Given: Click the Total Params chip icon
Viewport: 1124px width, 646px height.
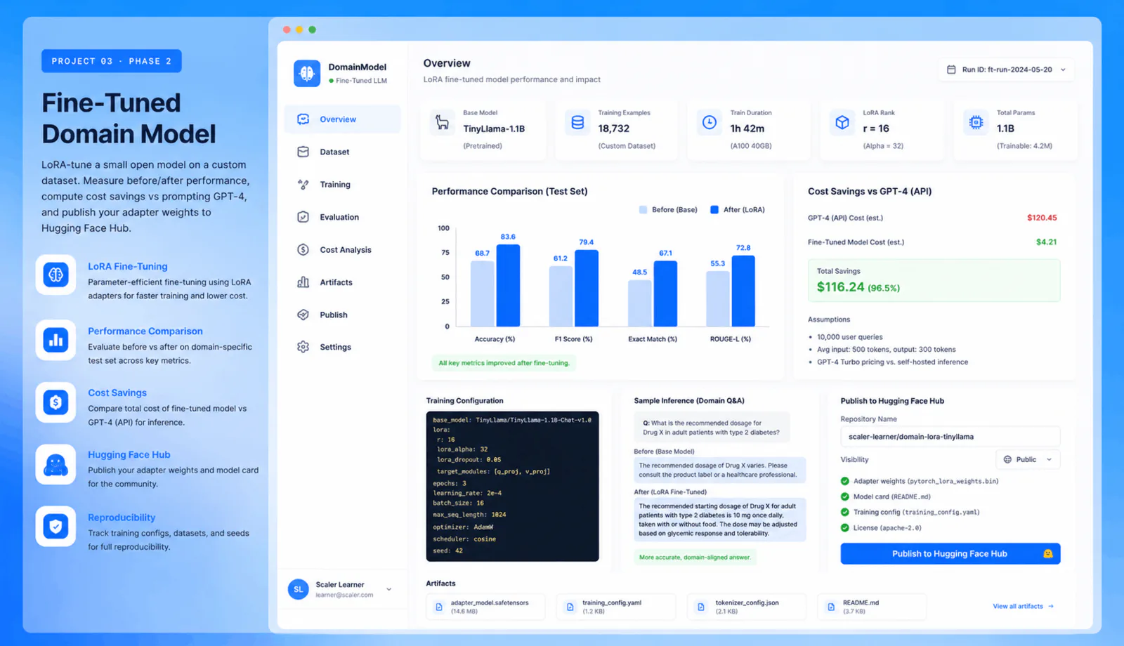Looking at the screenshot, I should 976,122.
